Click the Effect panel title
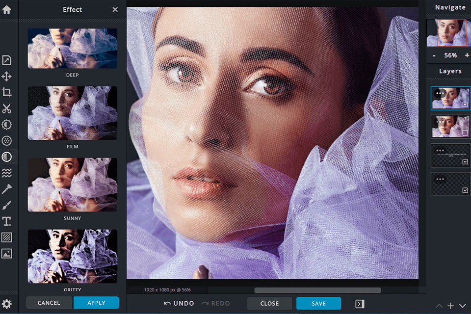The width and height of the screenshot is (471, 314). (x=73, y=10)
